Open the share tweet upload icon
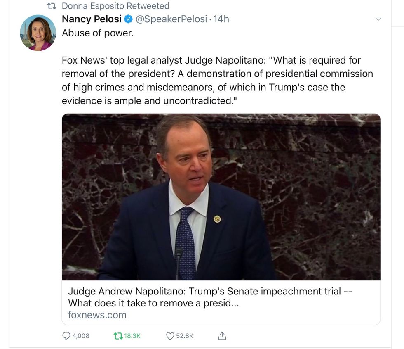This screenshot has height=349, width=404. (x=222, y=336)
